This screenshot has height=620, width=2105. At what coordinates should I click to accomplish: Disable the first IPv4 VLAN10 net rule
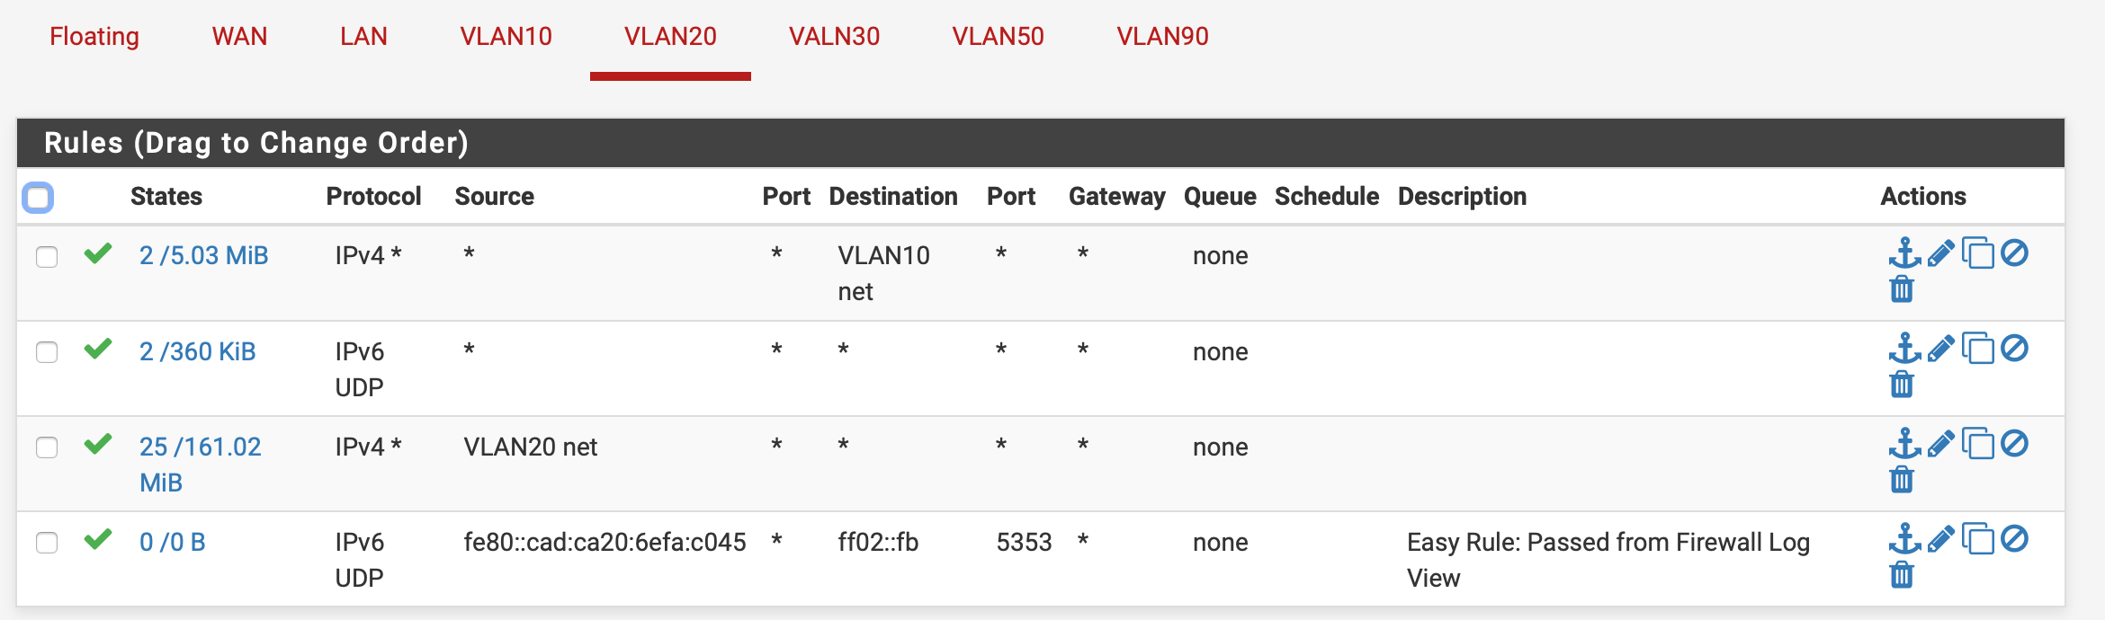2015,253
